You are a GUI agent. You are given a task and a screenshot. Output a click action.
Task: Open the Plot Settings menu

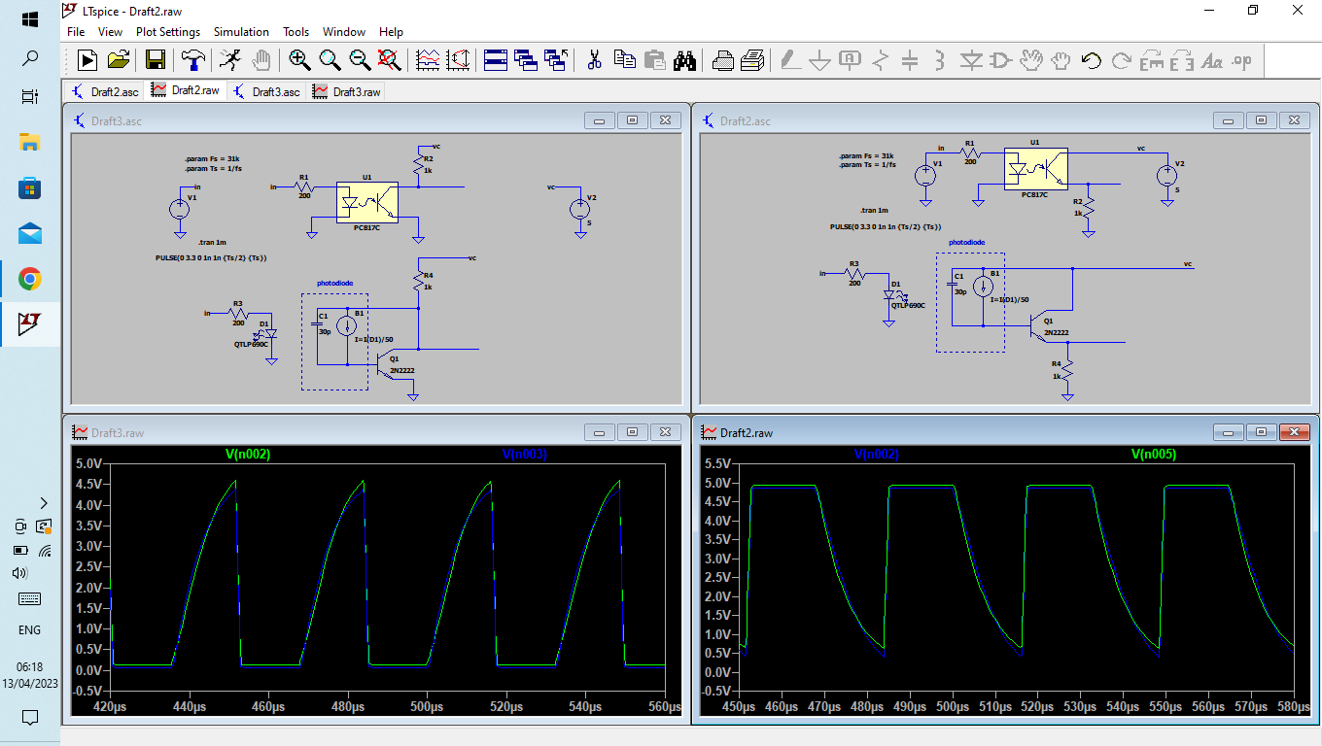tap(167, 32)
